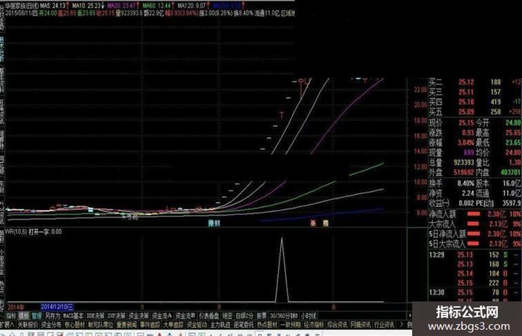Click the red 涨 marker below the chart
The width and height of the screenshot is (522, 336).
313,223
